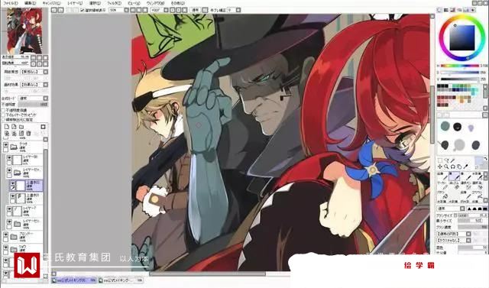Adjust the H hue slider
The width and height of the screenshot is (489, 288).
click(x=460, y=66)
